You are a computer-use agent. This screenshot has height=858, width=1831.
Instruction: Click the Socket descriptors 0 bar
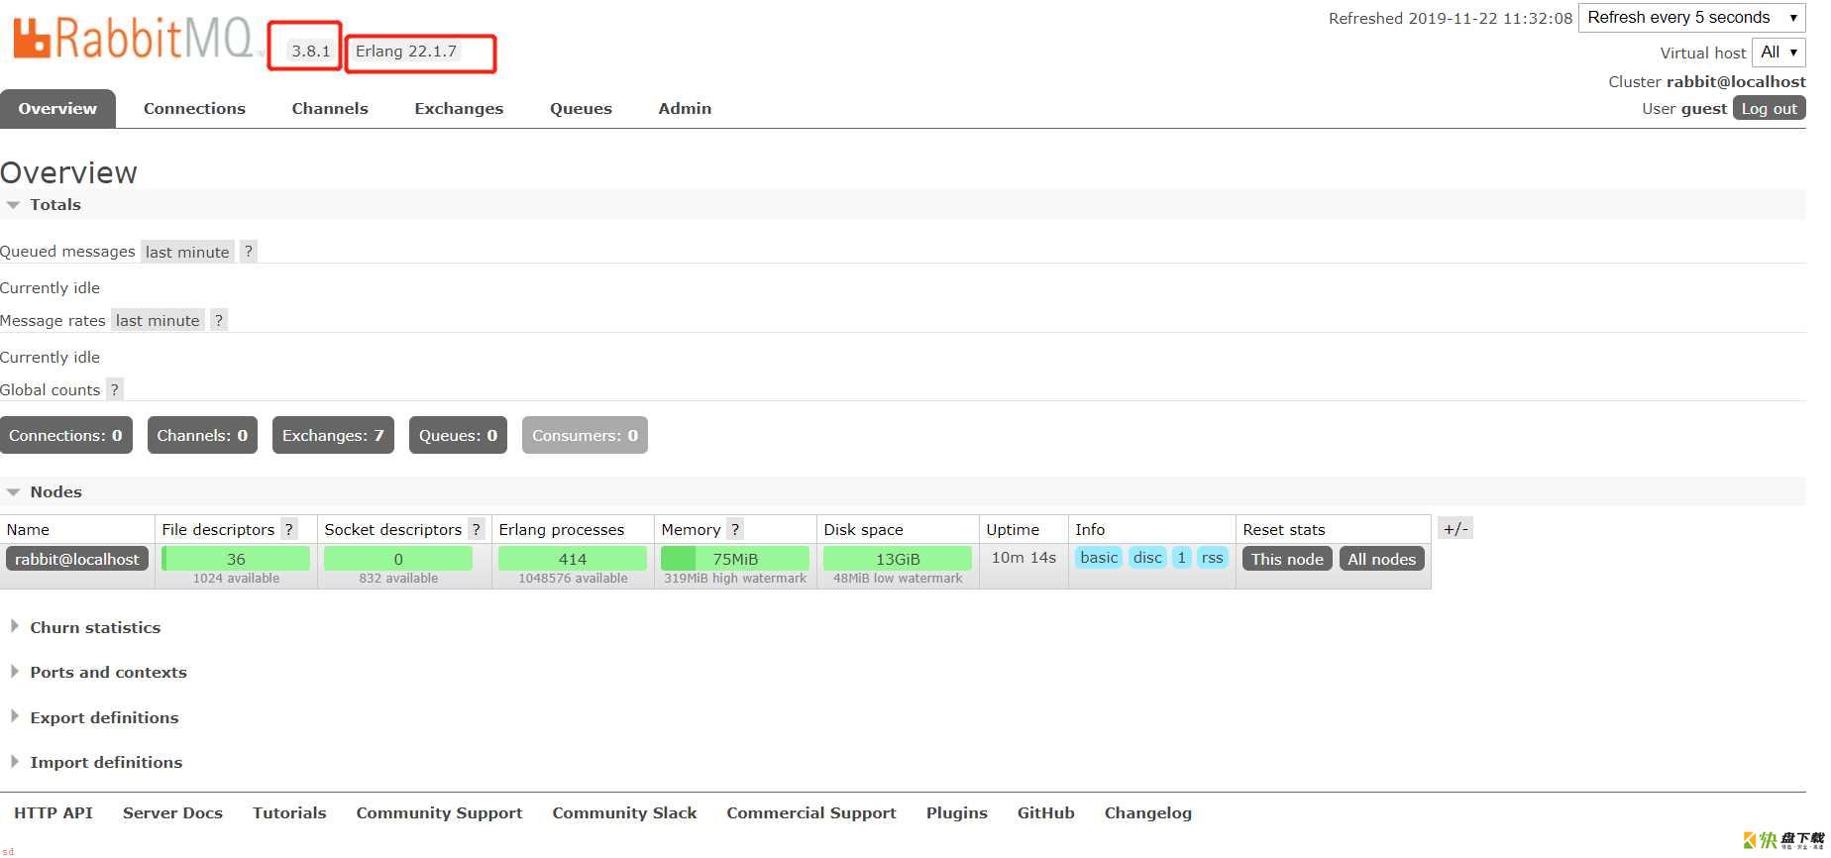tap(398, 559)
